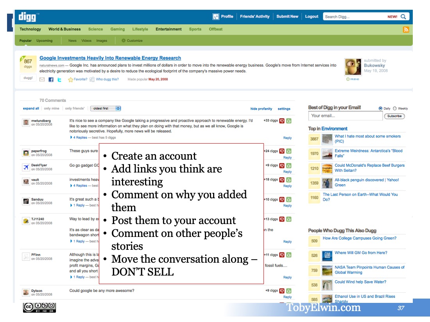Bury Dylson's comment with the red icon
This screenshot has height=322, width=430.
click(281, 290)
